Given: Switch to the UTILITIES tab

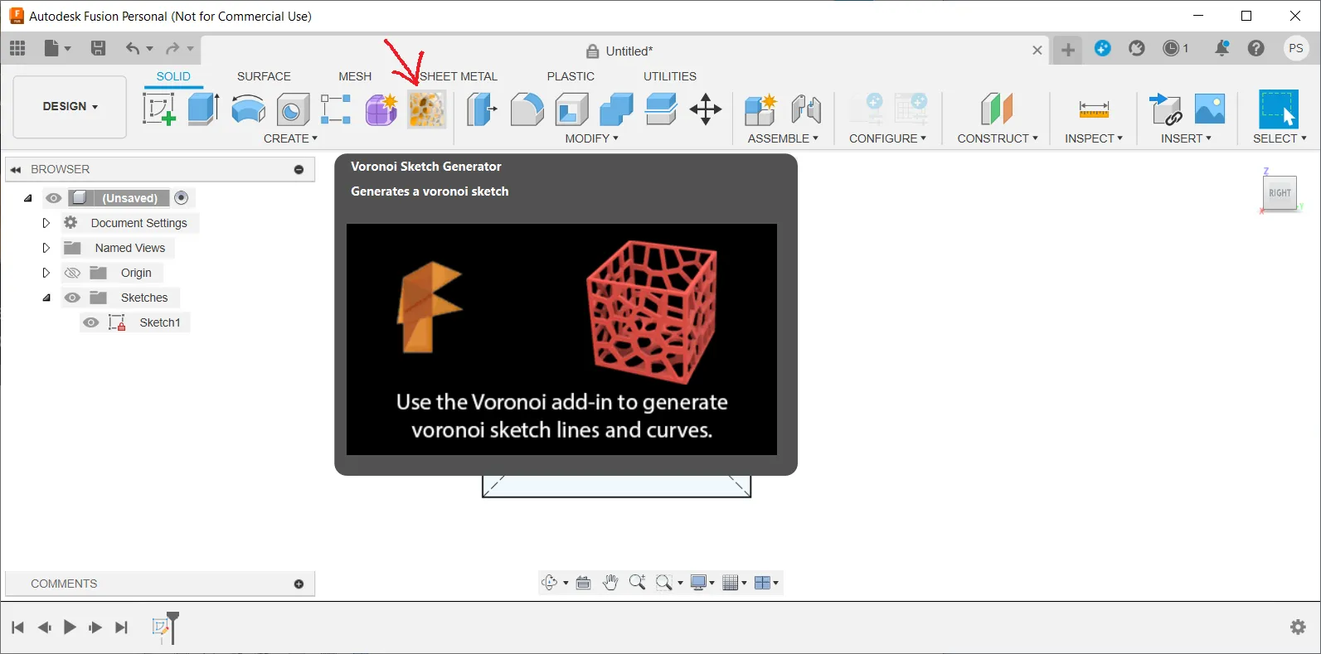Looking at the screenshot, I should pyautogui.click(x=670, y=76).
